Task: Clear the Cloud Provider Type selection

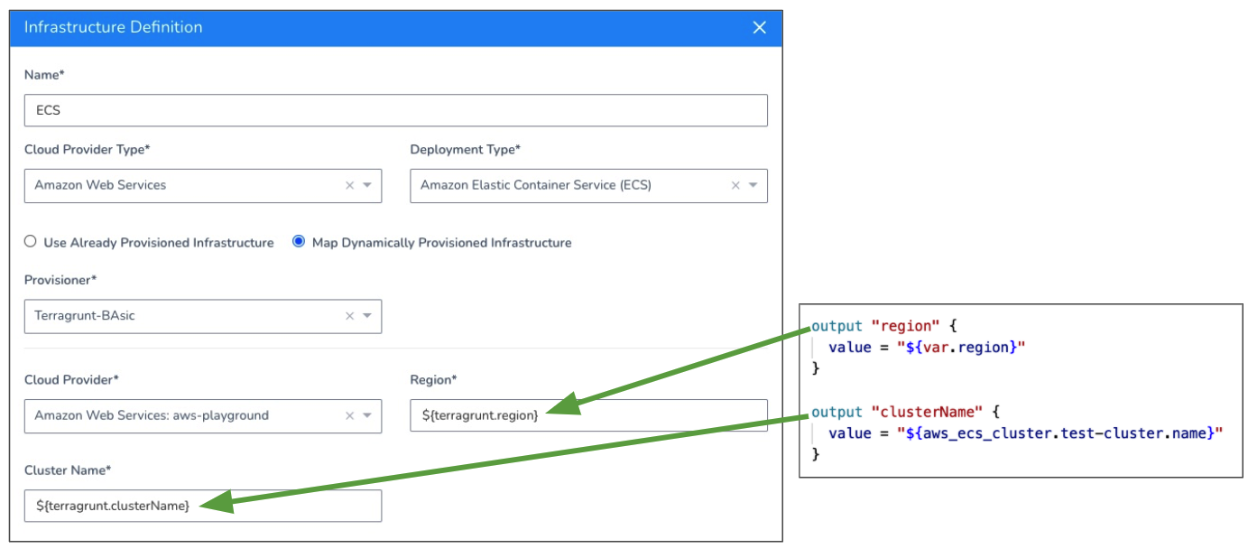Action: click(349, 185)
